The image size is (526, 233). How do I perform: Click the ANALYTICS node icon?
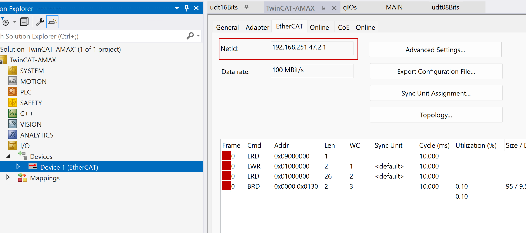tap(13, 135)
